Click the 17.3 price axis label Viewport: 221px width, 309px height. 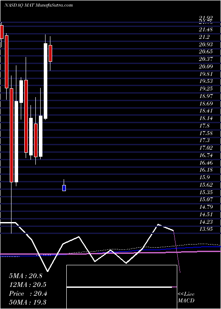204,140
